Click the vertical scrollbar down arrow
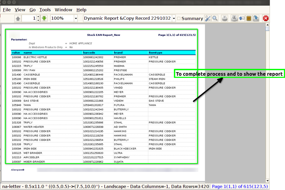 [x=267, y=181]
